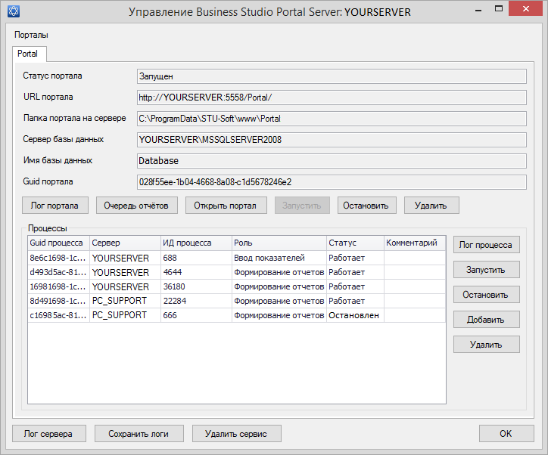Sort by Статус column header
This screenshot has height=455, width=548.
coord(354,243)
